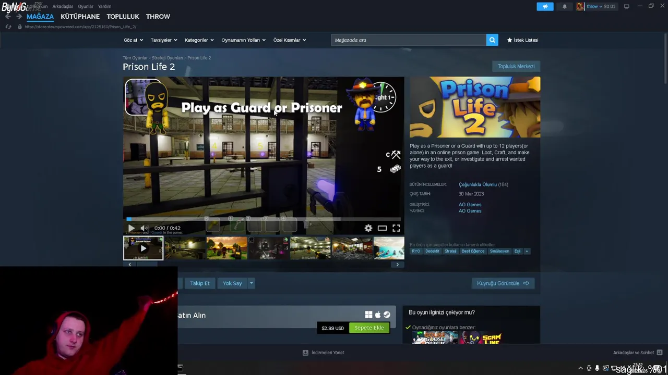Click Sepete Ekle add-to-cart button
The width and height of the screenshot is (668, 375).
(x=369, y=328)
